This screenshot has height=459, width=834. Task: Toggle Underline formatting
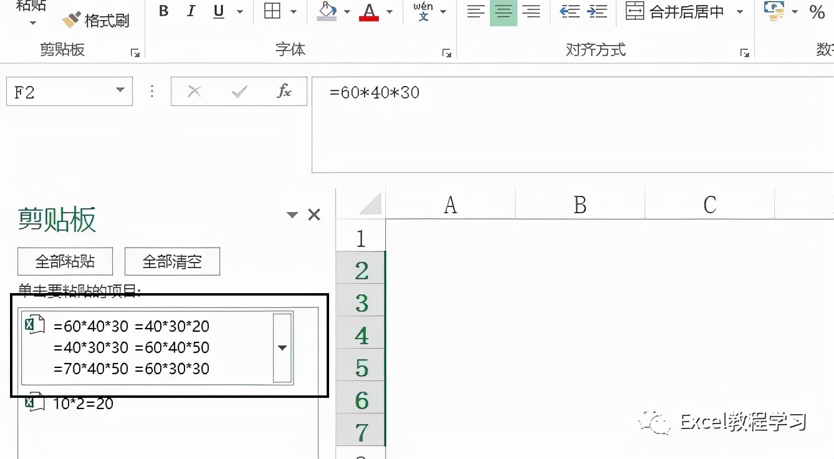coord(219,11)
